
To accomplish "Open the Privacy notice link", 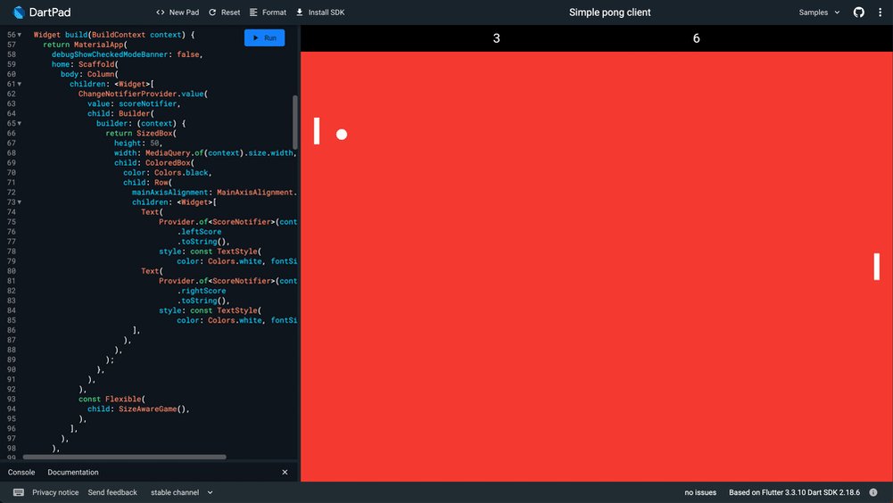I will click(55, 492).
